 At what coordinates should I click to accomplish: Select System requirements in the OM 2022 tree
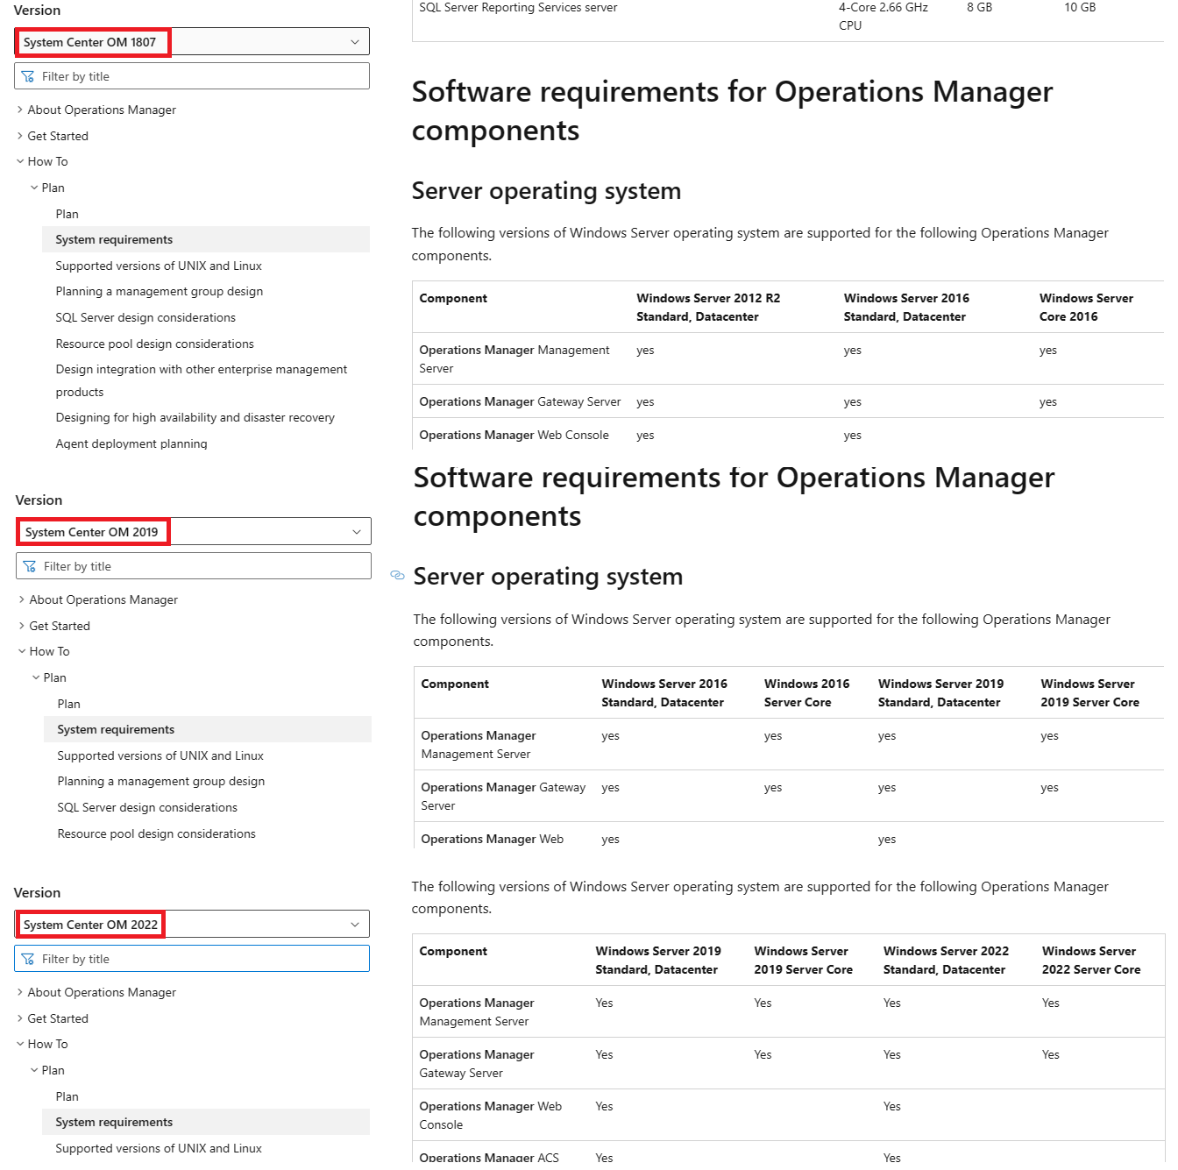(206, 1122)
